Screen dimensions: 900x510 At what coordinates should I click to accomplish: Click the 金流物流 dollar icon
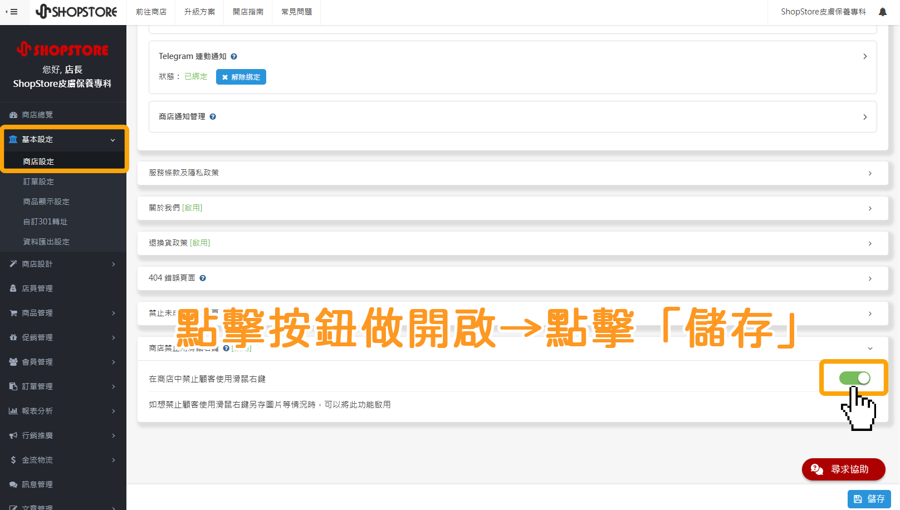click(12, 459)
